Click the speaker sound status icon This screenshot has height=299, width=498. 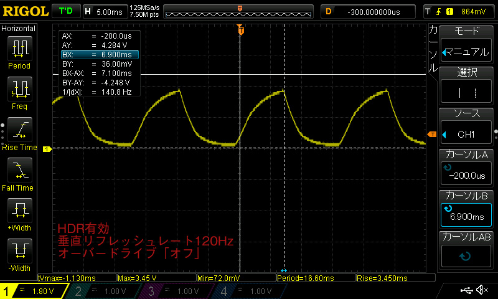[482, 290]
